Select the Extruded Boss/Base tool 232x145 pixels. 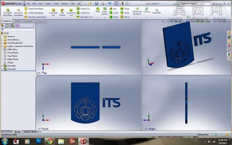(x=8, y=13)
